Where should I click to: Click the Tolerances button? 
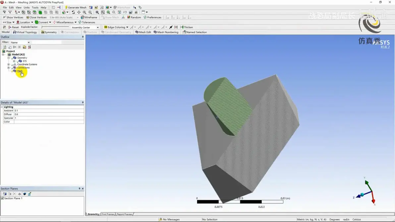tap(87, 22)
